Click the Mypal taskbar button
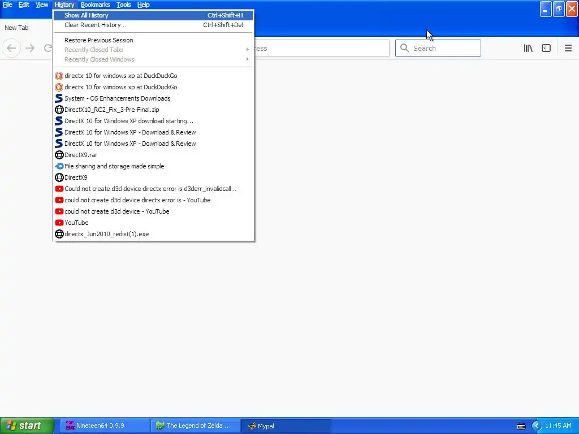 (286, 426)
